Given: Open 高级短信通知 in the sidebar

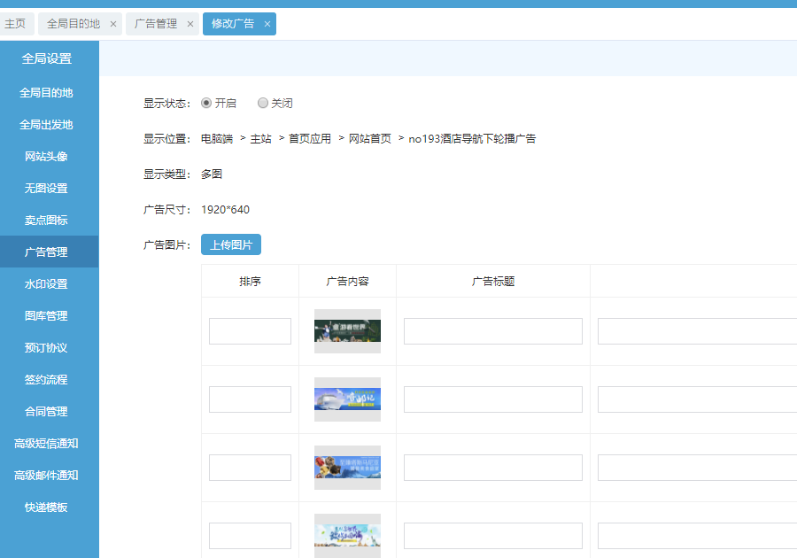Looking at the screenshot, I should pyautogui.click(x=46, y=443).
